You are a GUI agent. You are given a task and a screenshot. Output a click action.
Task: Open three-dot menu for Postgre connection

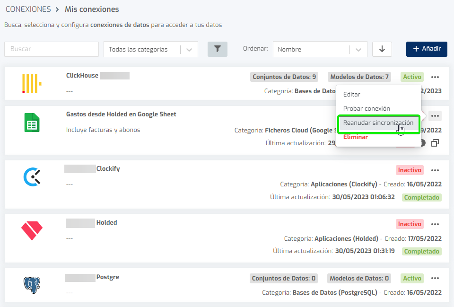tap(435, 278)
